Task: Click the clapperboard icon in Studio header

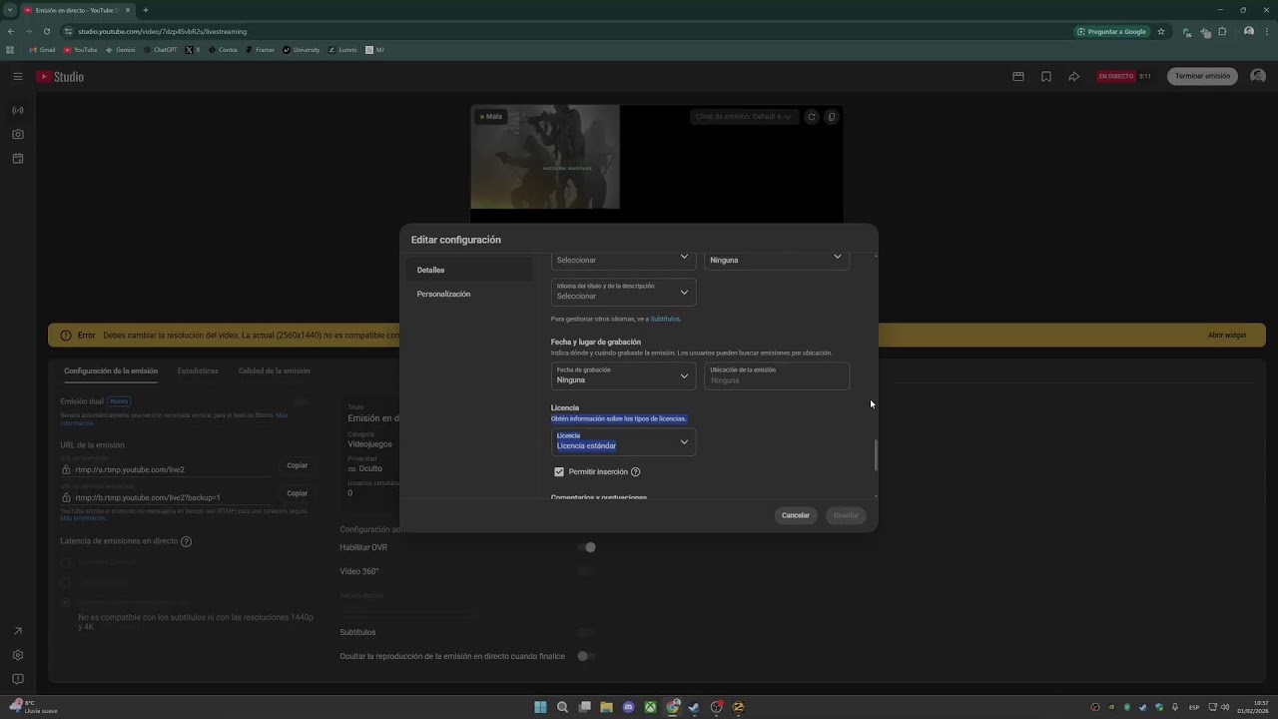Action: click(1018, 77)
